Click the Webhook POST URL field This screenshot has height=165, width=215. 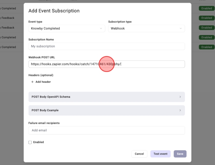pyautogui.click(x=107, y=64)
